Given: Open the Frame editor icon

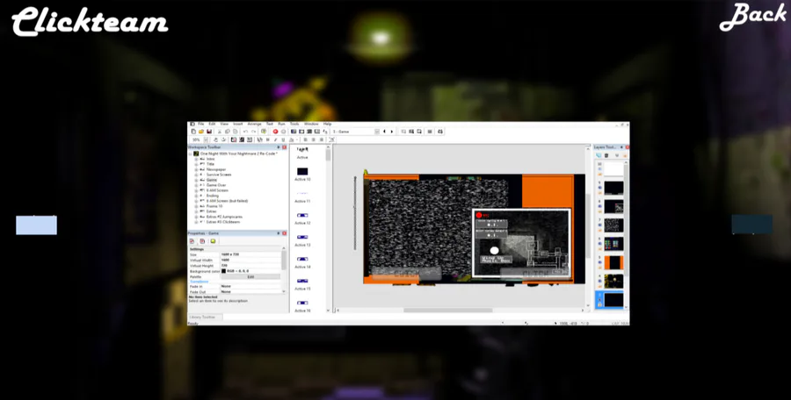Looking at the screenshot, I should pos(301,132).
